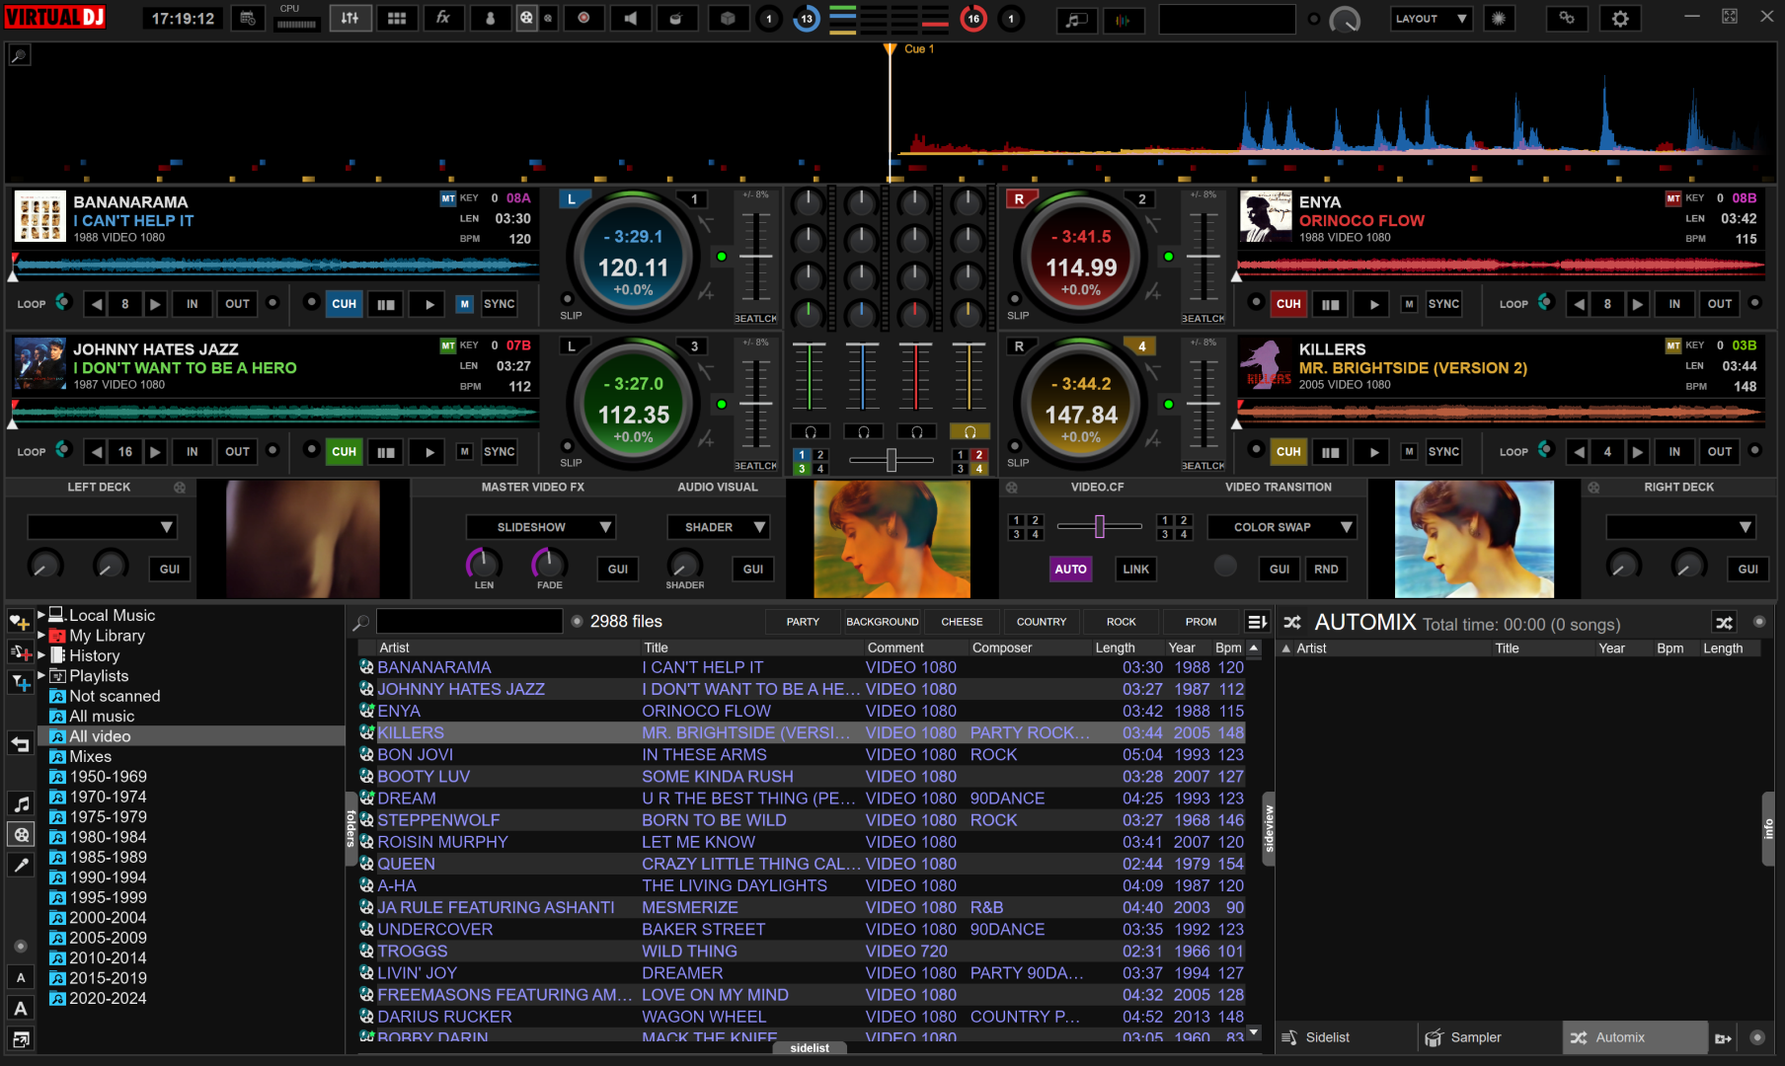Click pause on Enya deck
Screen dimensions: 1785x1066
tap(1331, 304)
